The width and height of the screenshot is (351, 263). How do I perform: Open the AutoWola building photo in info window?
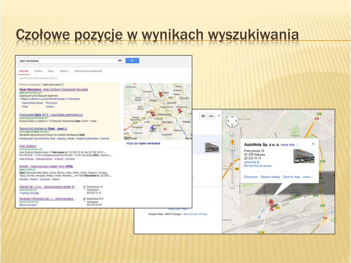(304, 156)
